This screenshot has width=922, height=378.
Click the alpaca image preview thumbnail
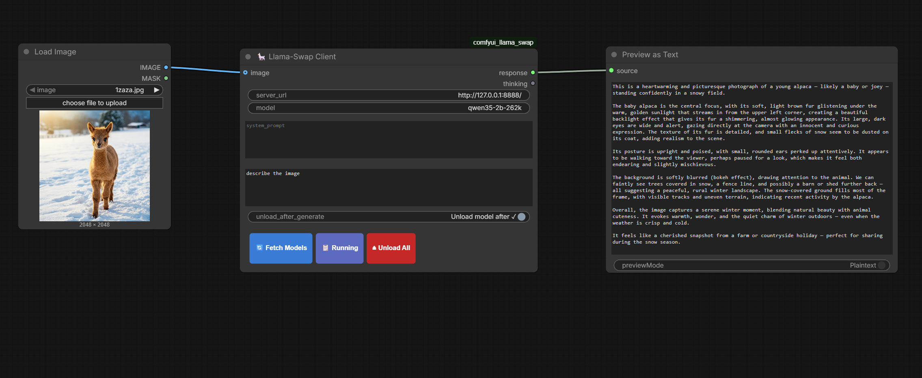pyautogui.click(x=95, y=166)
